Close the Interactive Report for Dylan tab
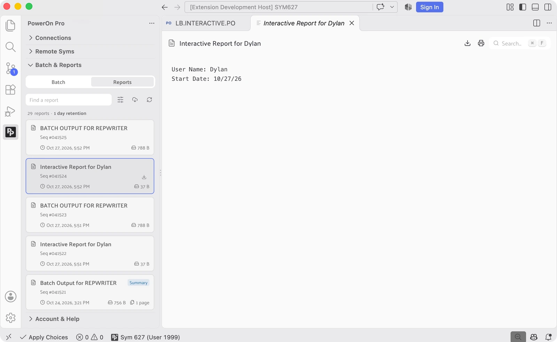 (x=352, y=23)
